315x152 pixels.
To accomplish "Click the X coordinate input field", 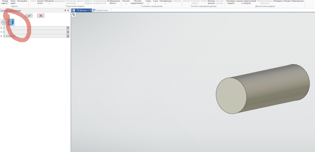I will (x=35, y=28).
